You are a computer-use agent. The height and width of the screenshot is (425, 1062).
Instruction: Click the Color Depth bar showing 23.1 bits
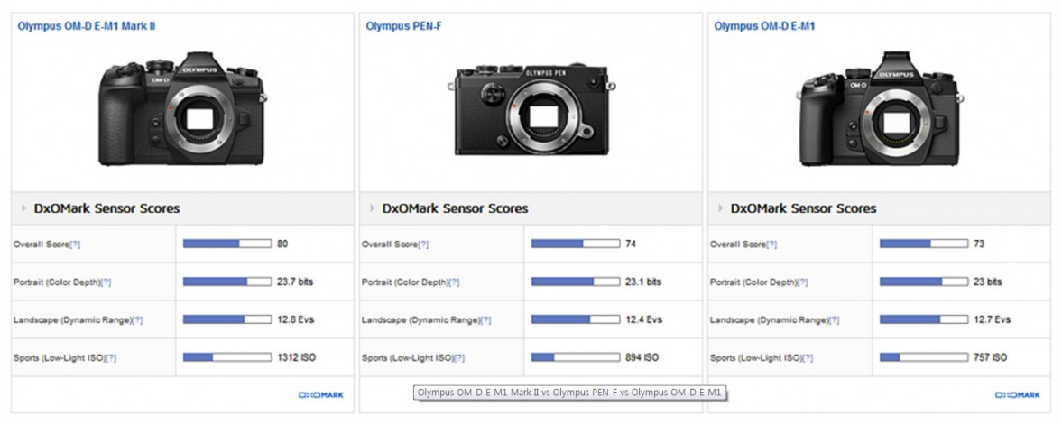(x=575, y=282)
